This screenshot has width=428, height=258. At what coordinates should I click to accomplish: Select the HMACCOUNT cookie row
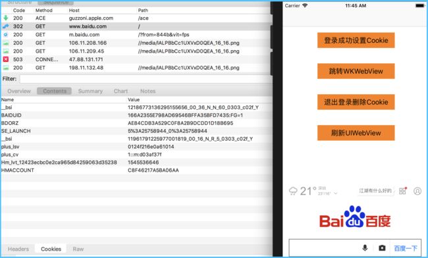click(x=136, y=170)
